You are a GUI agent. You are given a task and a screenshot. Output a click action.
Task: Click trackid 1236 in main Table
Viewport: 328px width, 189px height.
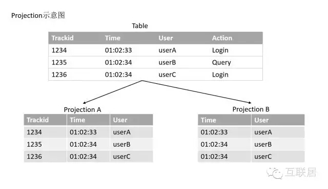[x=59, y=75]
